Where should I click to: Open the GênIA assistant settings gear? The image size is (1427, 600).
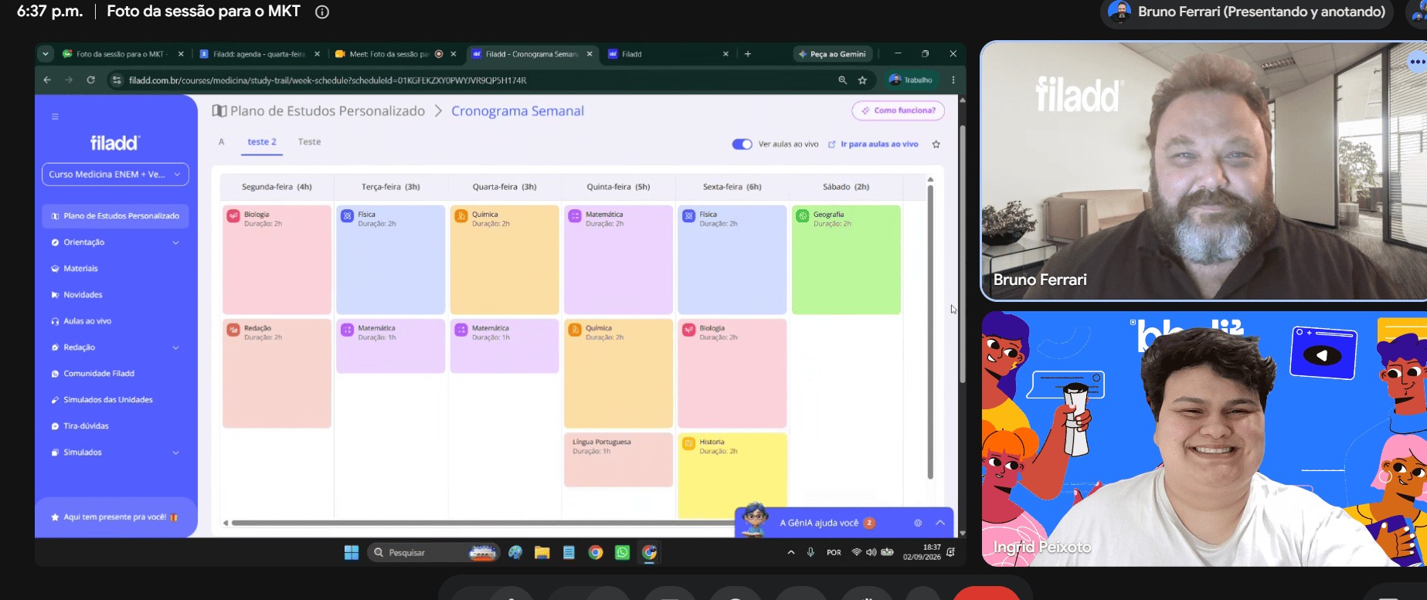[918, 523]
